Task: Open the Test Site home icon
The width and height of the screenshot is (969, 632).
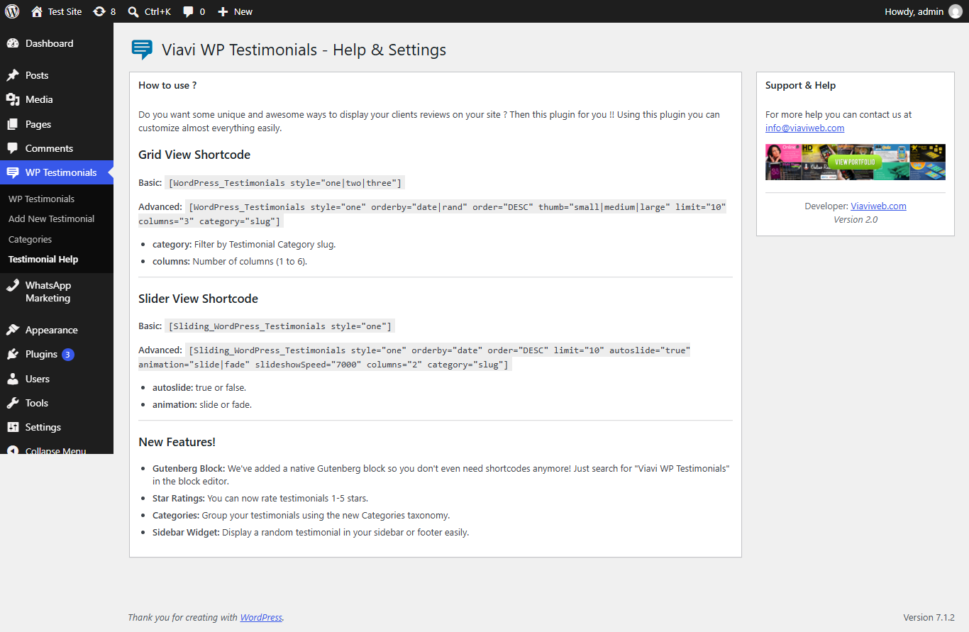Action: [x=37, y=11]
